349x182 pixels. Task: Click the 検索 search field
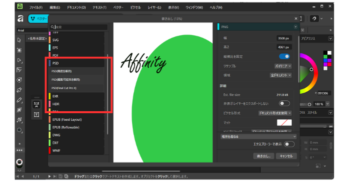coord(78,27)
